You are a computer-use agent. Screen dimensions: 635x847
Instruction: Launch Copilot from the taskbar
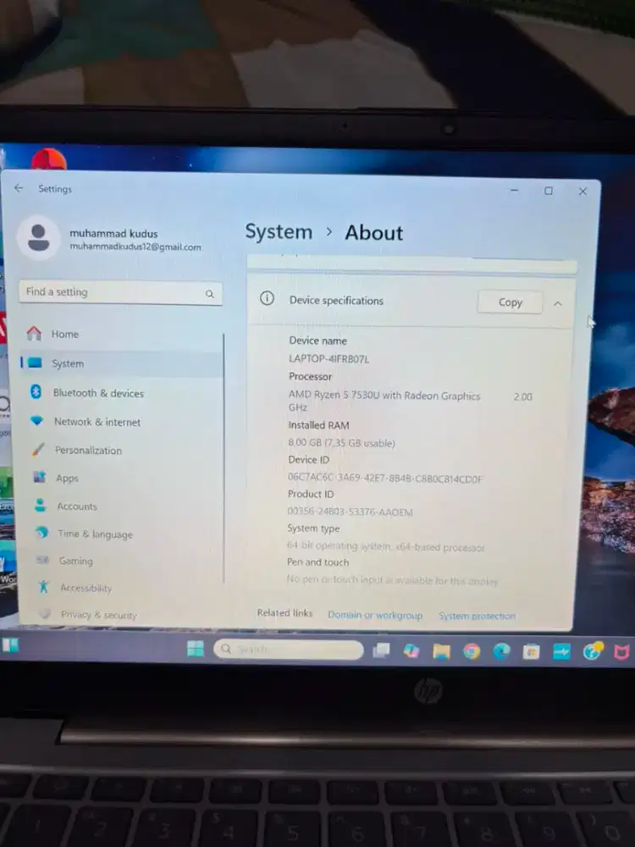click(x=411, y=650)
